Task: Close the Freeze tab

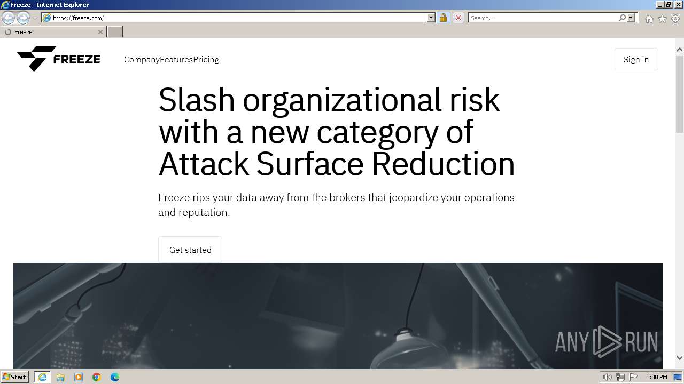Action: pyautogui.click(x=100, y=32)
